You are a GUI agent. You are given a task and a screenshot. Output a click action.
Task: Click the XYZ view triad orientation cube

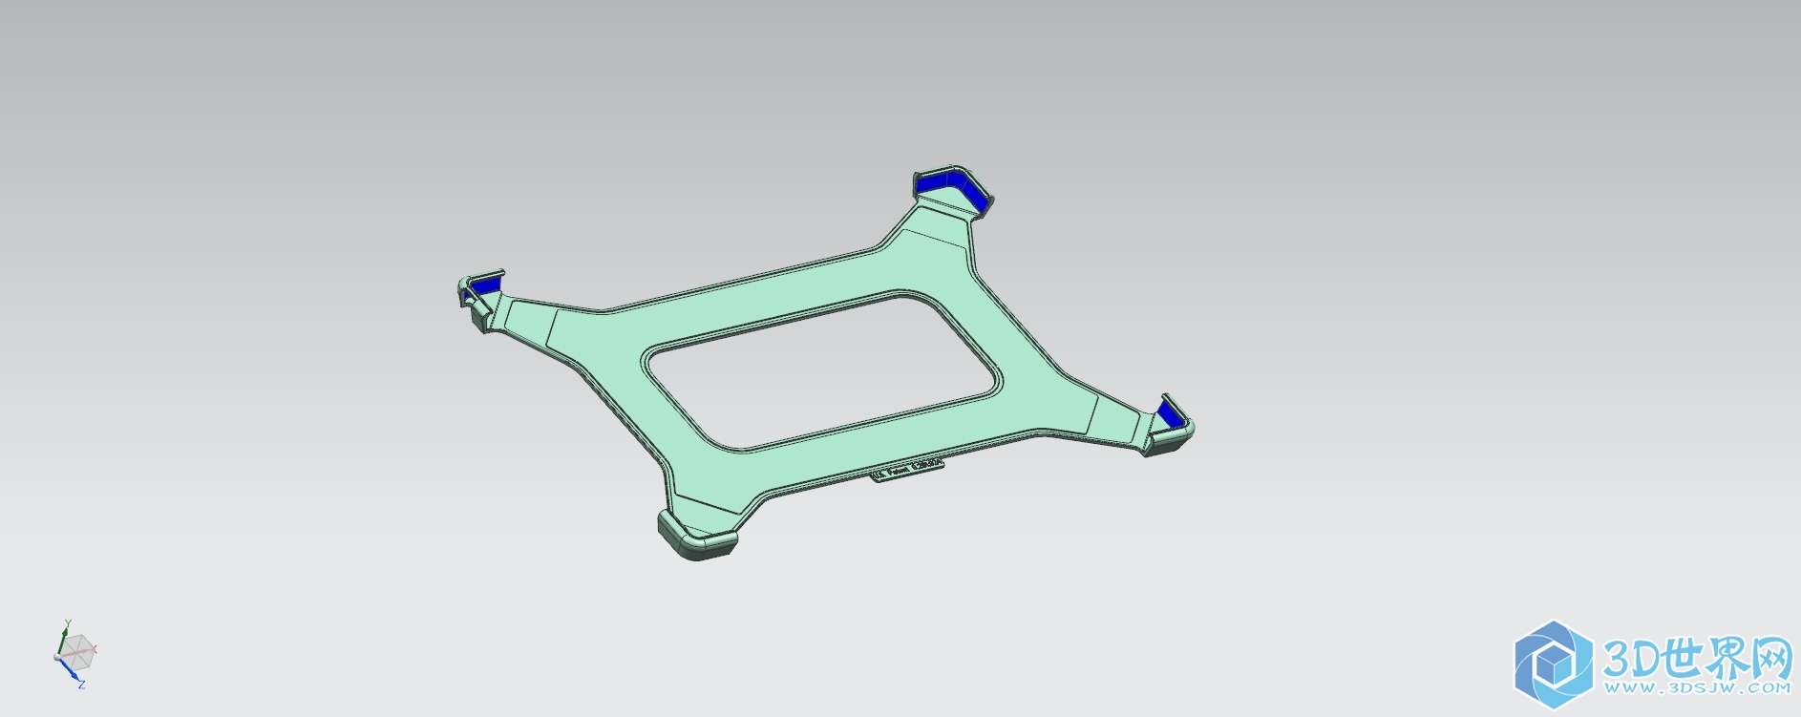click(75, 654)
